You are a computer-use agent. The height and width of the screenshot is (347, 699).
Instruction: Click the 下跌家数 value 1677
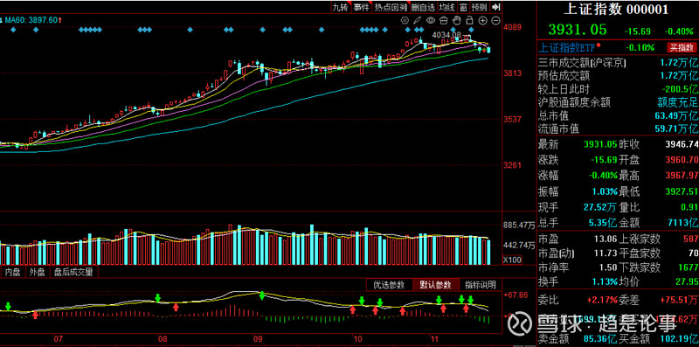tap(688, 267)
